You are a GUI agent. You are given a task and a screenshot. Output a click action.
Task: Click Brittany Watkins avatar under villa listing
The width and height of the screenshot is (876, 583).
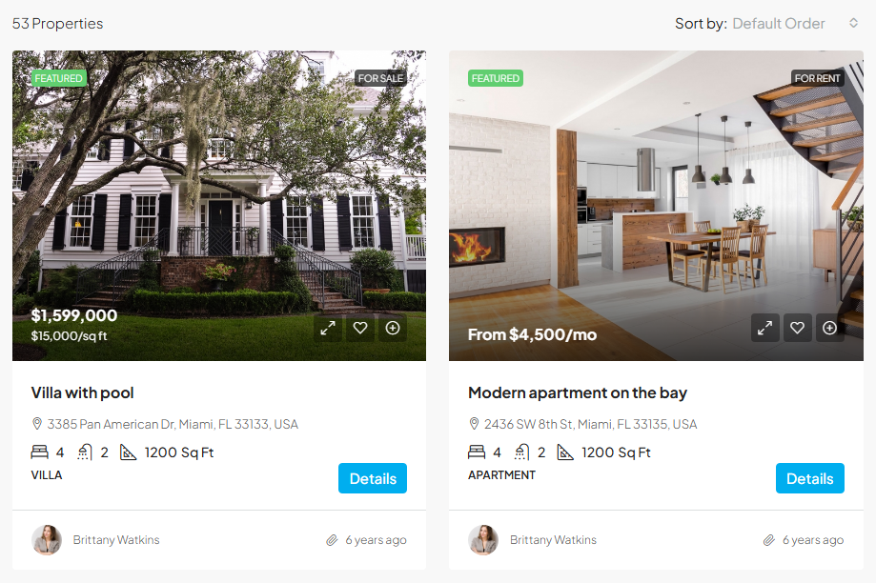coord(47,540)
